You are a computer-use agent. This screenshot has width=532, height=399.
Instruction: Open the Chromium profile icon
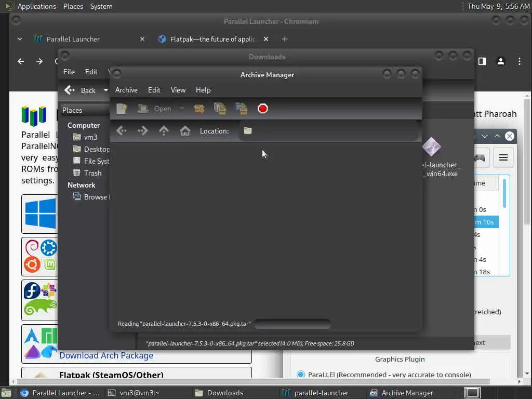(501, 61)
